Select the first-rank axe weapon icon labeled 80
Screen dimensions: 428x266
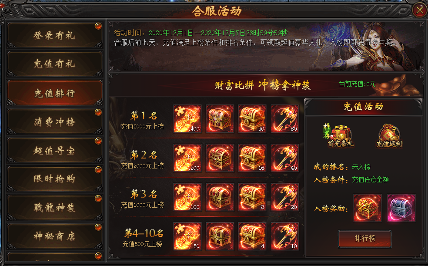point(285,119)
